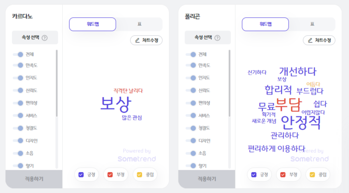Toggle the 소음 switch in 카르다노 panel
This screenshot has width=349, height=193.
pyautogui.click(x=18, y=153)
